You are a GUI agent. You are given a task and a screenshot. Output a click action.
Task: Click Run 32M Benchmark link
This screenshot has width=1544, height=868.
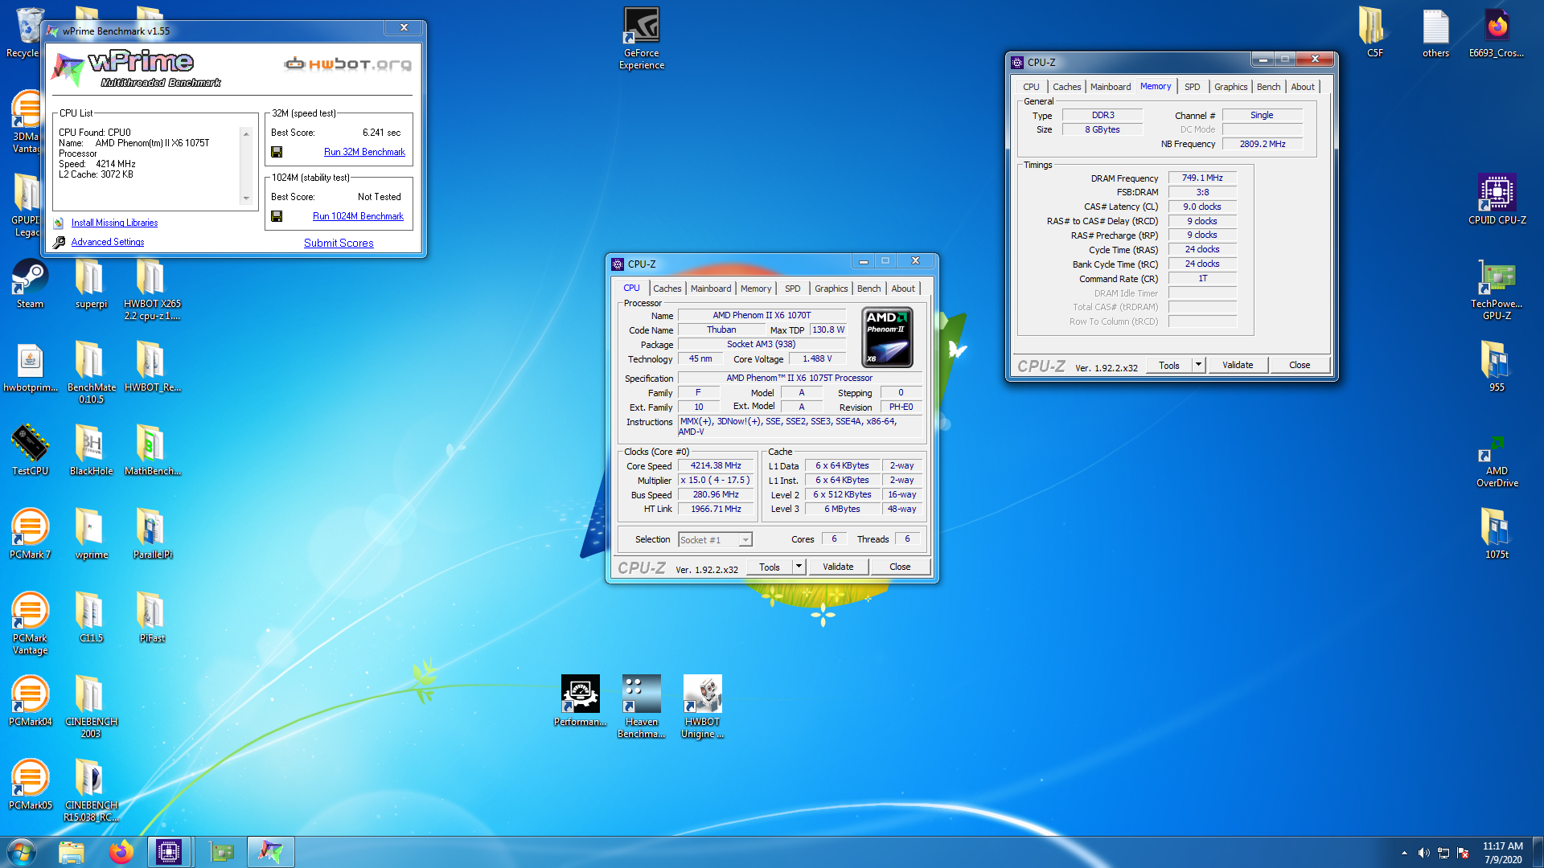[x=364, y=152]
